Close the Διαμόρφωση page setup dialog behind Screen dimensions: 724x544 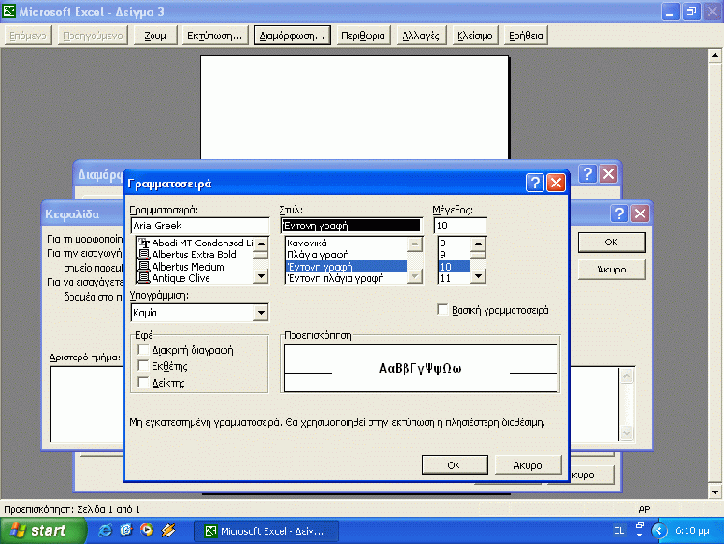click(x=608, y=174)
